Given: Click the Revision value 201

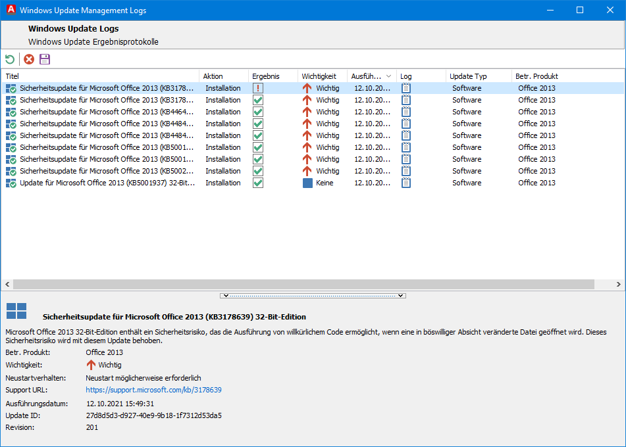Looking at the screenshot, I should tap(92, 427).
